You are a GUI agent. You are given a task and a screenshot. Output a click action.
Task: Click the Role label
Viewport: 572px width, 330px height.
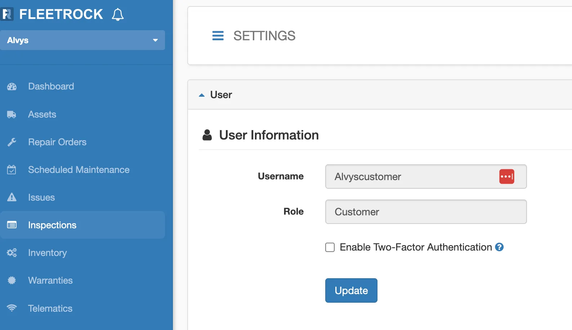point(294,212)
